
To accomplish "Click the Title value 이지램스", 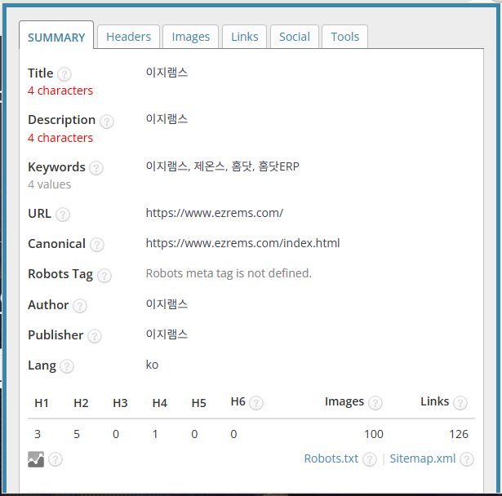I will (x=167, y=73).
